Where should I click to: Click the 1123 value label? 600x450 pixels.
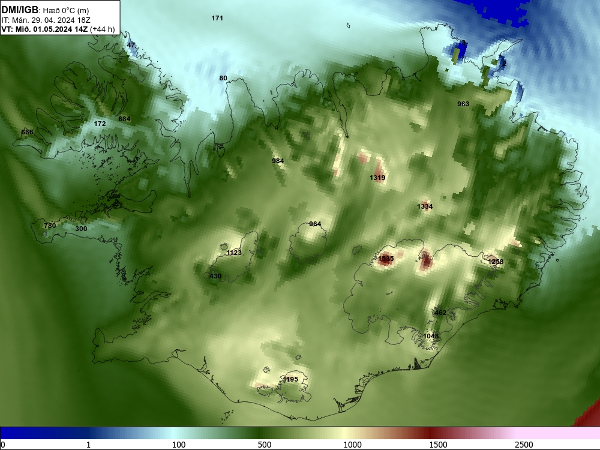[x=234, y=253]
